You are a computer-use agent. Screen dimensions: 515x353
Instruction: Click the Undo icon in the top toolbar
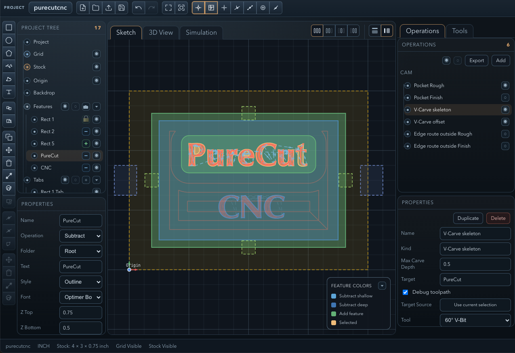click(x=138, y=7)
